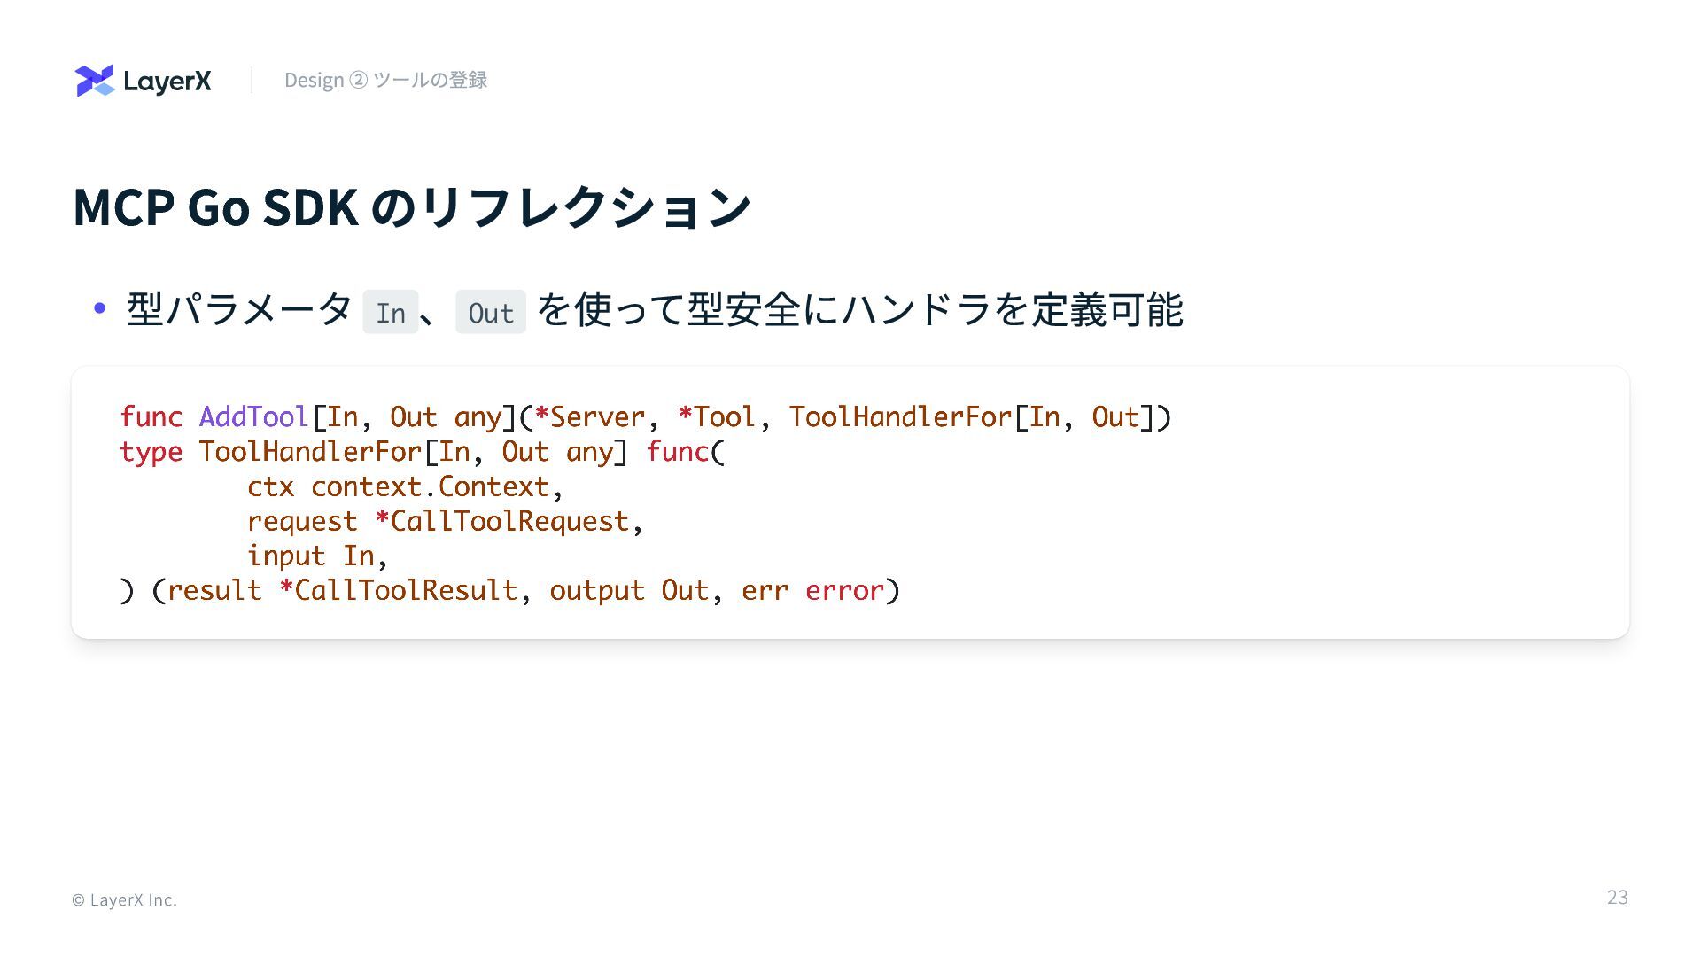Click context.Context in the code
Image resolution: width=1701 pixels, height=957 pixels.
click(x=430, y=486)
